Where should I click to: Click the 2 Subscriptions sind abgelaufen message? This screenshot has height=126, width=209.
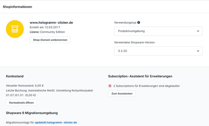147,86
